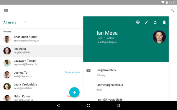
Task: Open the hamburger navigation menu
Action: pyautogui.click(x=6, y=11)
